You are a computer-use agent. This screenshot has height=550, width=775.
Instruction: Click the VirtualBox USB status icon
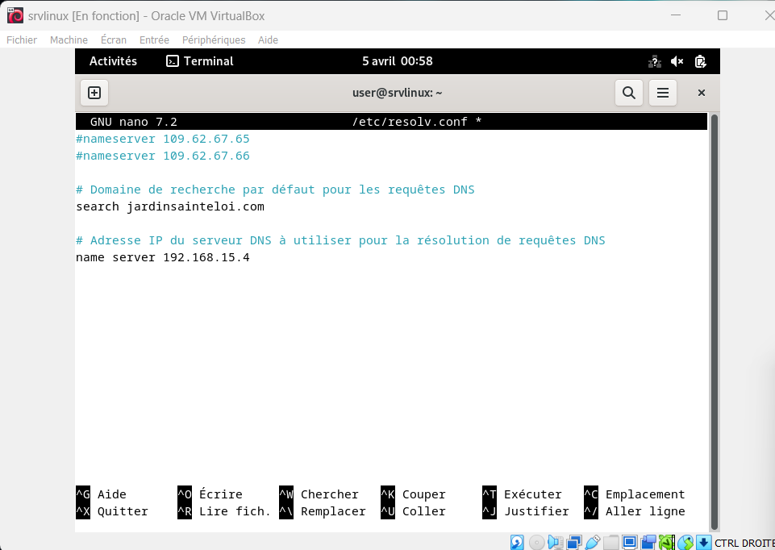coord(593,542)
